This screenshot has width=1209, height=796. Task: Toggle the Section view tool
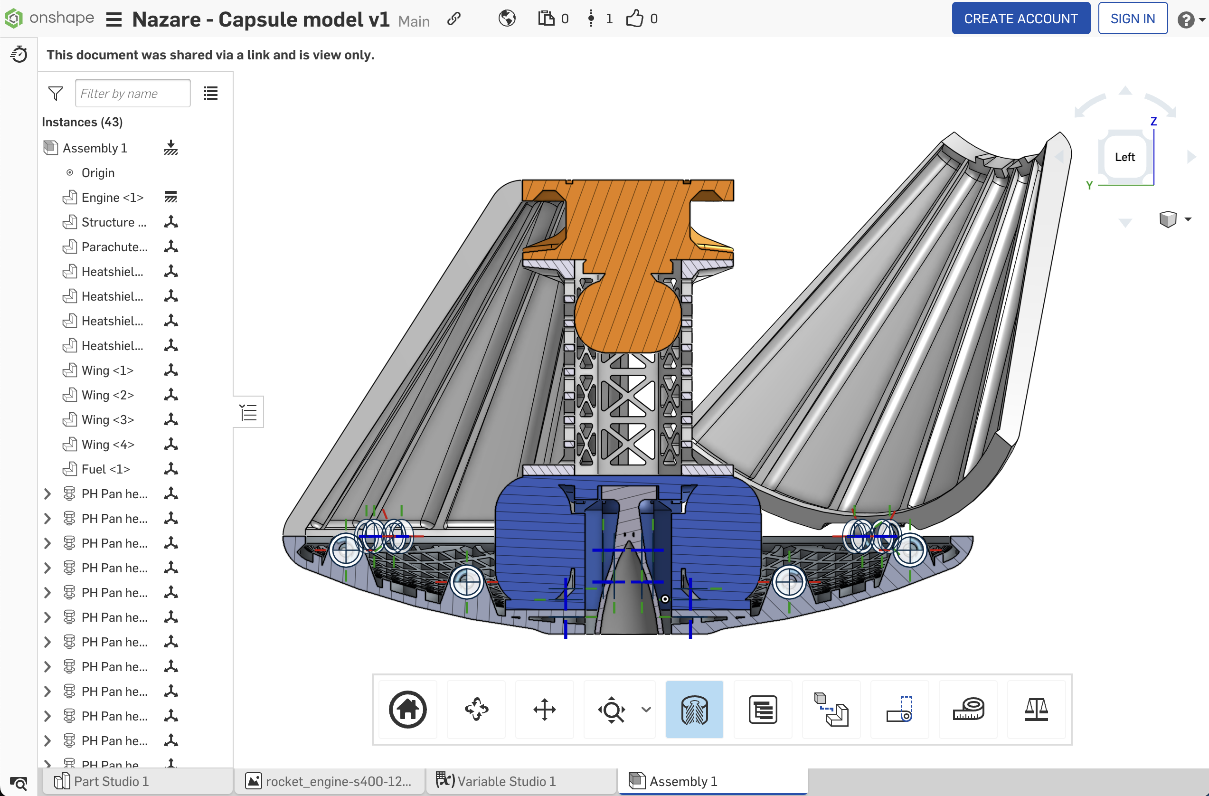694,709
